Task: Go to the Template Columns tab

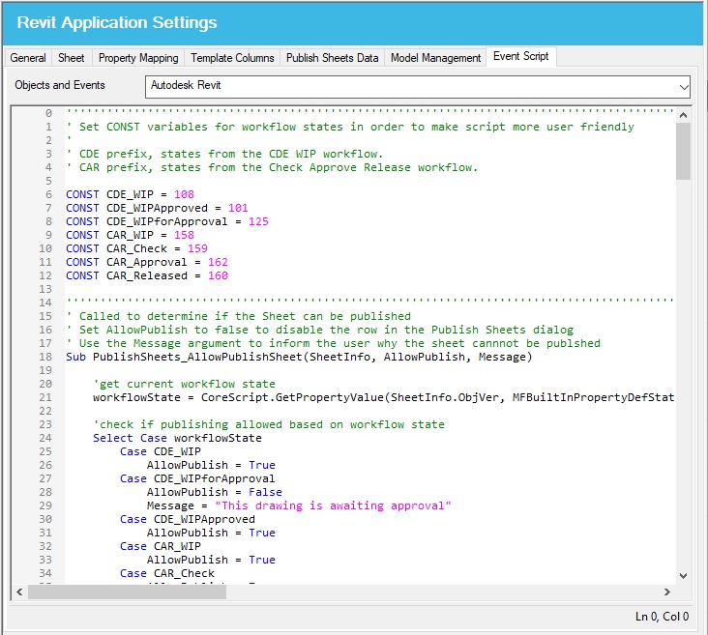Action: pyautogui.click(x=232, y=58)
